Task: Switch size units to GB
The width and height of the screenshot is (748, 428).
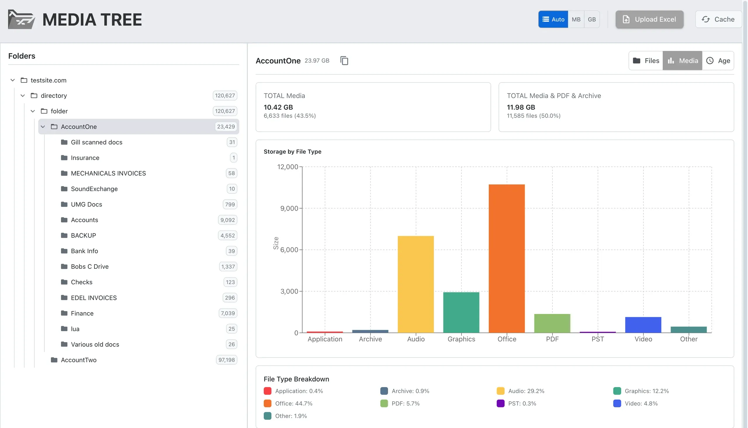Action: [x=592, y=19]
